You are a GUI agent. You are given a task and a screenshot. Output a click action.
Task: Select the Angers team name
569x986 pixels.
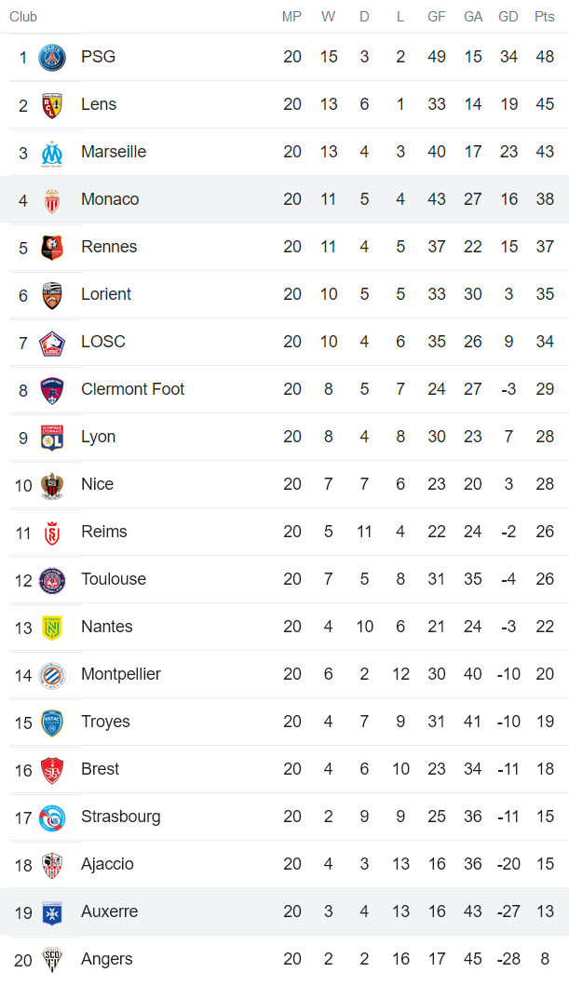click(x=107, y=959)
